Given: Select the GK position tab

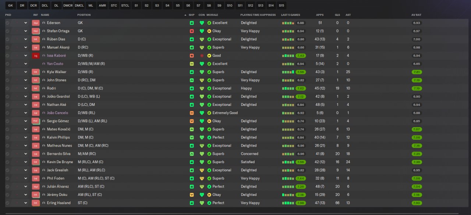Looking at the screenshot, I should tap(10, 6).
